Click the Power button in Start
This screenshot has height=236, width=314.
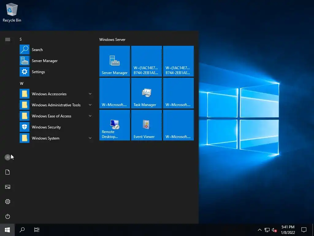(x=8, y=216)
